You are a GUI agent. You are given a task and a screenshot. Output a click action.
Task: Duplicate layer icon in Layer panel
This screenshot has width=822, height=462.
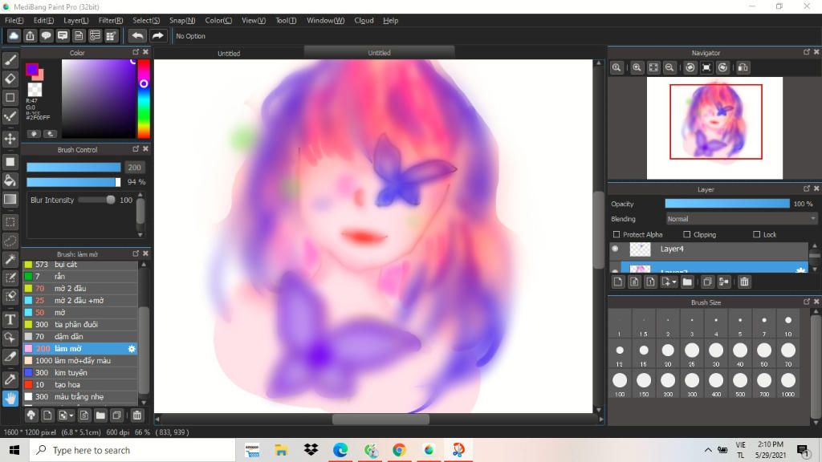[x=707, y=282]
